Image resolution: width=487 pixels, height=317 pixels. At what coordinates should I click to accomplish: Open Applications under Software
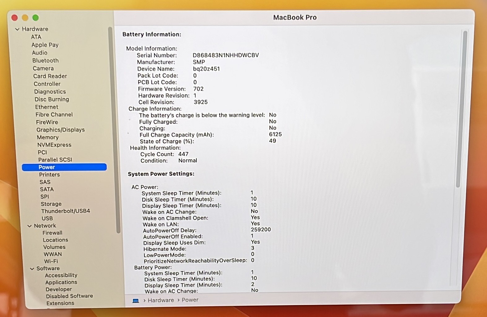(x=61, y=282)
